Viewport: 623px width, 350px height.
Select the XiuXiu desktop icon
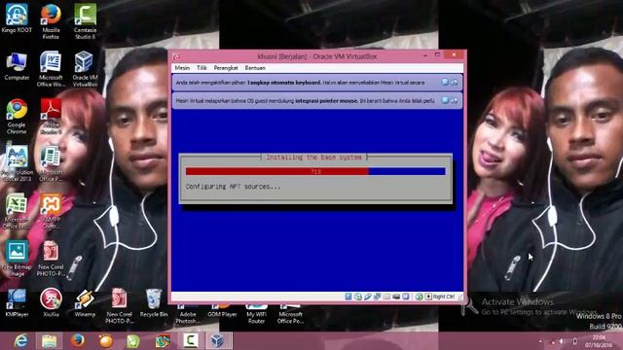(x=51, y=303)
